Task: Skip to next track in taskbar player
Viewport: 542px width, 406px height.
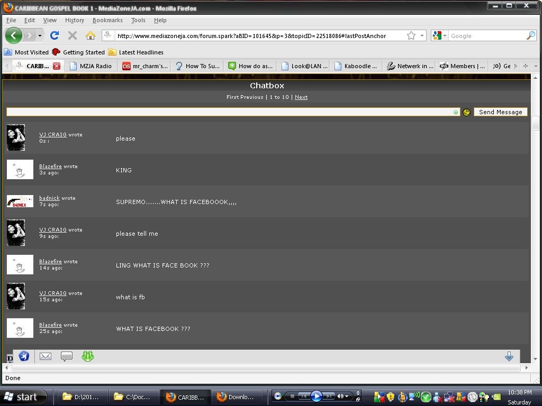Action: click(x=329, y=396)
